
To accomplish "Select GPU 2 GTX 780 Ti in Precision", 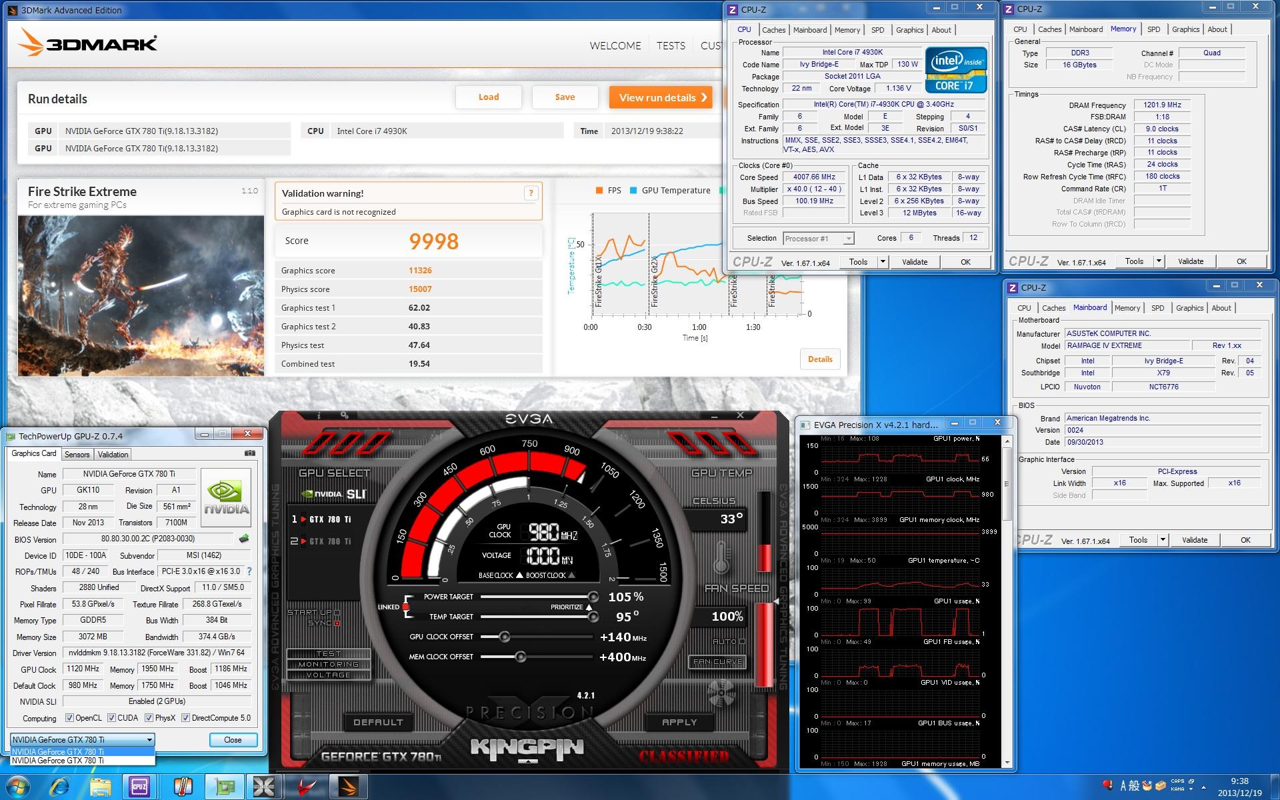I will tap(321, 541).
